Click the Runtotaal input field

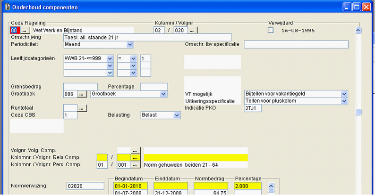click(x=70, y=108)
